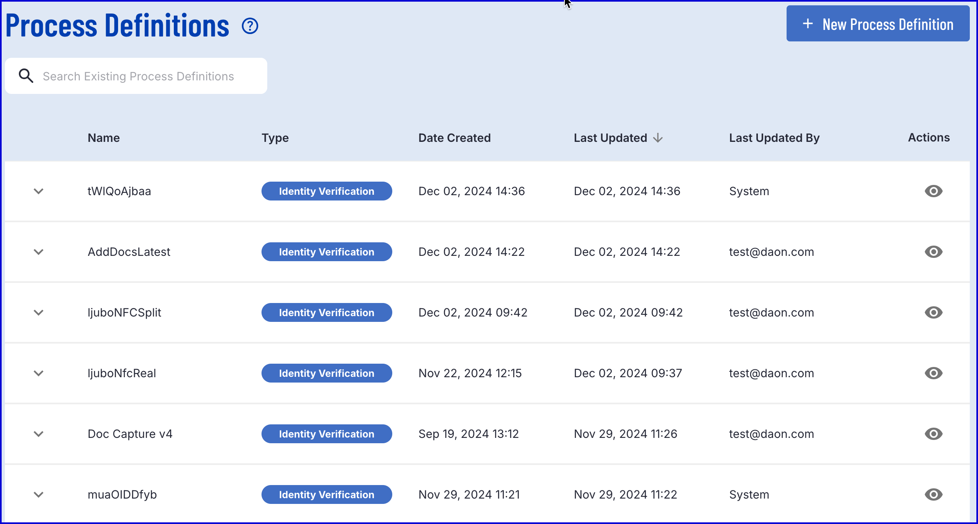Image resolution: width=978 pixels, height=524 pixels.
Task: Click Identity Verification badge for tWIQoAjbaa
Action: [x=327, y=191]
